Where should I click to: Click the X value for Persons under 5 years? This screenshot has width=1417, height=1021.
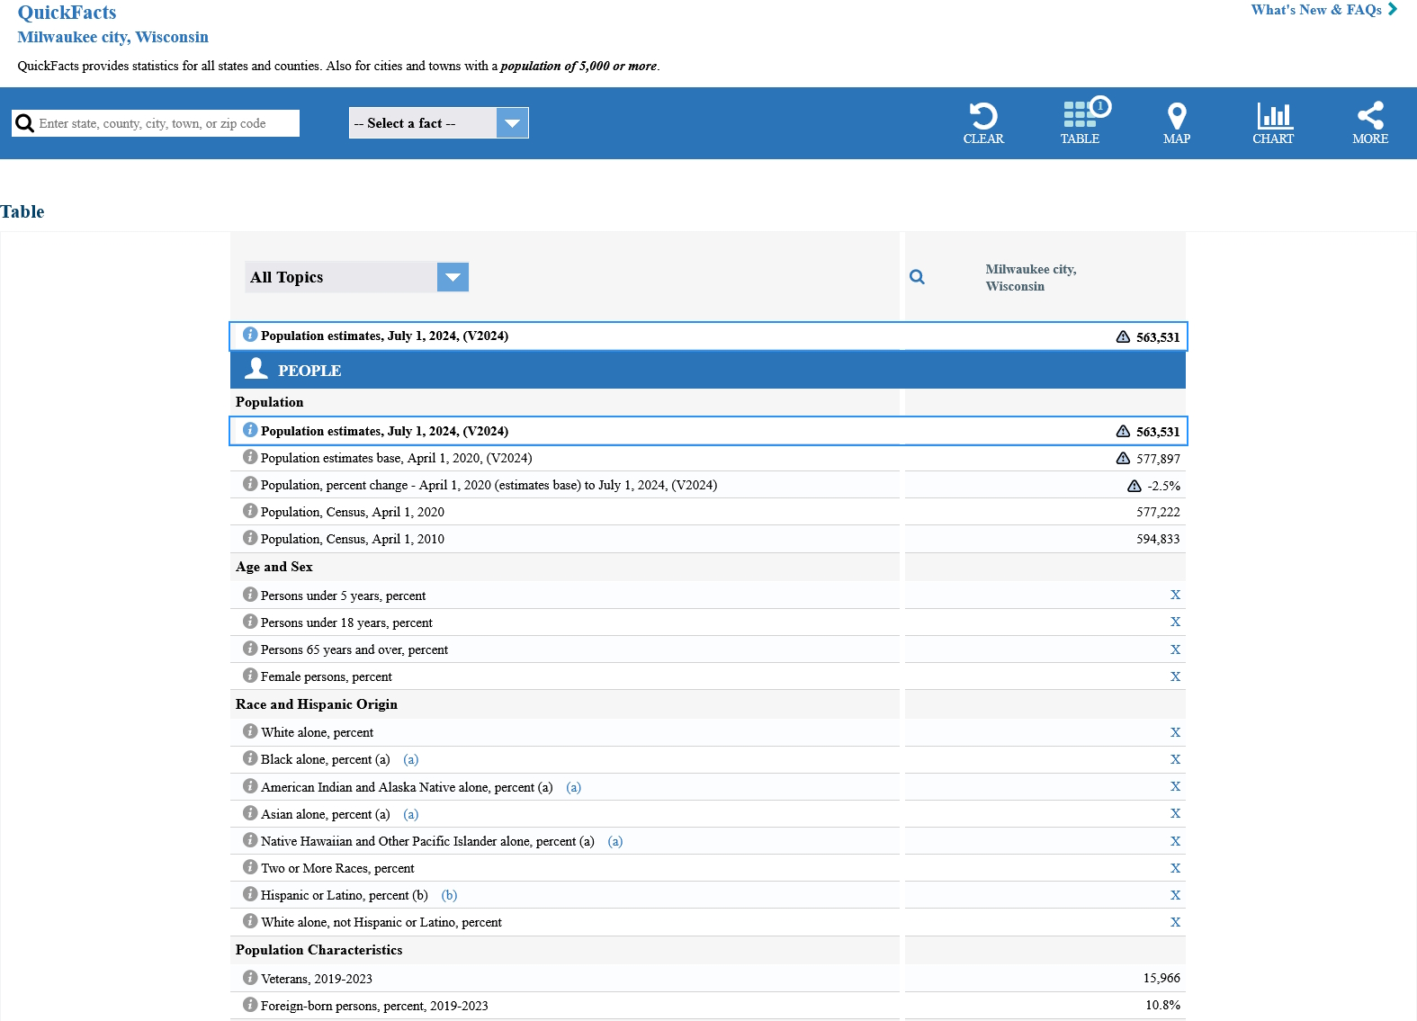(1175, 596)
